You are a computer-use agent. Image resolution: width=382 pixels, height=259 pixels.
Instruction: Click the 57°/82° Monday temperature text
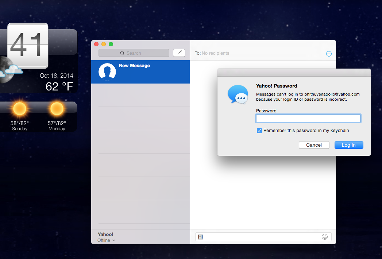[57, 123]
